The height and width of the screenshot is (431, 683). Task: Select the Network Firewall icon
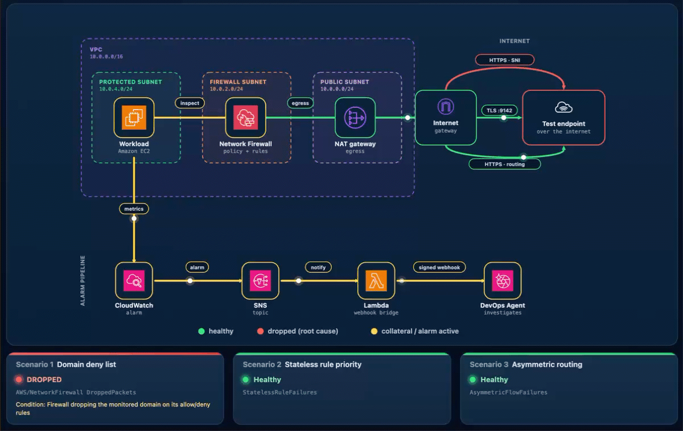[x=245, y=118]
